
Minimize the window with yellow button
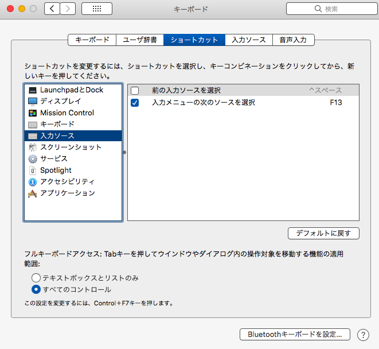pos(22,9)
